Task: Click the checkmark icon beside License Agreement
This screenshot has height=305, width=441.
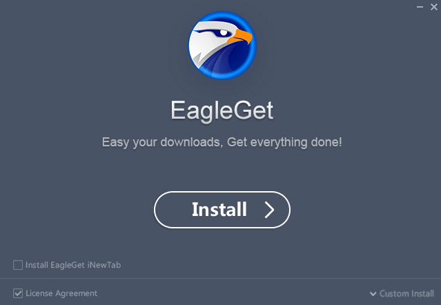Action: coord(18,293)
